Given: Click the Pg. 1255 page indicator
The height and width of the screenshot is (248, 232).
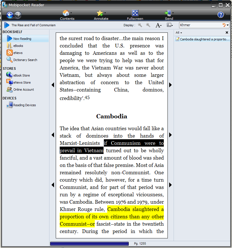Looking at the screenshot, I should (140, 244).
